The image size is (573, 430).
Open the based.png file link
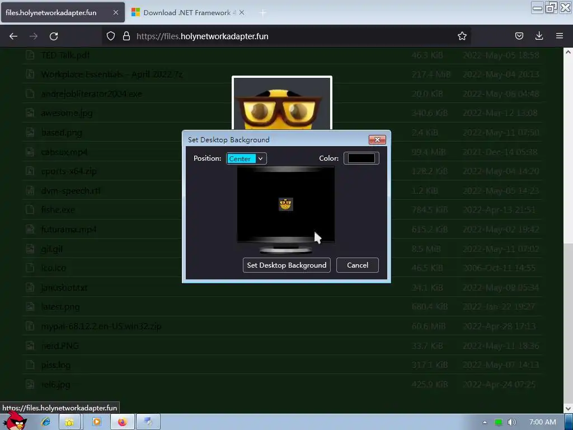point(62,132)
